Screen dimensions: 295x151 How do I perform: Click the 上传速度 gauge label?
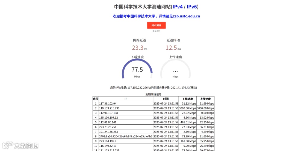tap(175, 57)
